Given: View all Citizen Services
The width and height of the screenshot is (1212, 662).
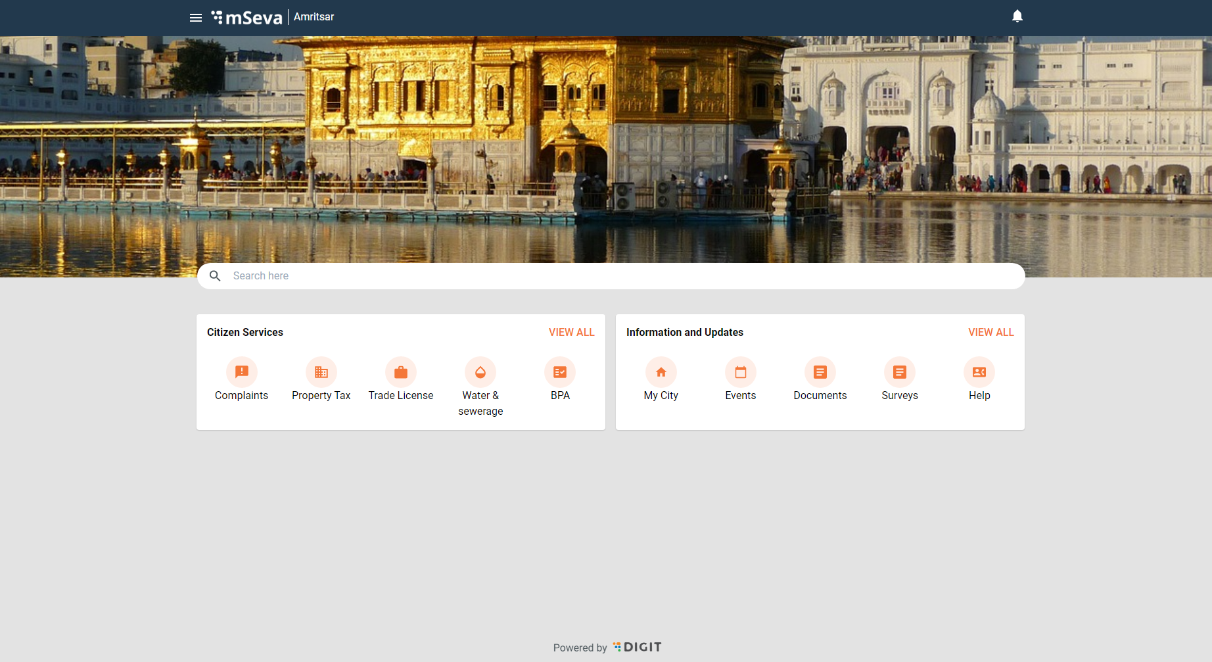Looking at the screenshot, I should click(x=571, y=333).
